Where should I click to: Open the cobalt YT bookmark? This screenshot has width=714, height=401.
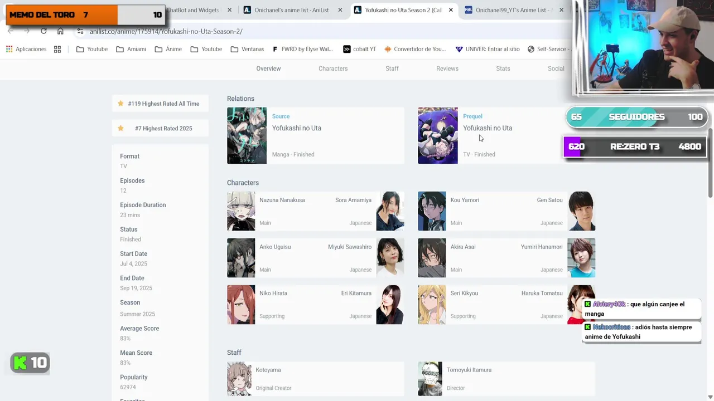360,49
